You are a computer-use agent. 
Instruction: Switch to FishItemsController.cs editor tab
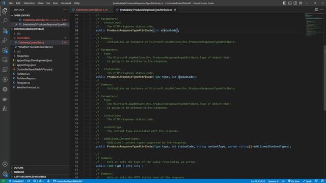(x=92, y=10)
